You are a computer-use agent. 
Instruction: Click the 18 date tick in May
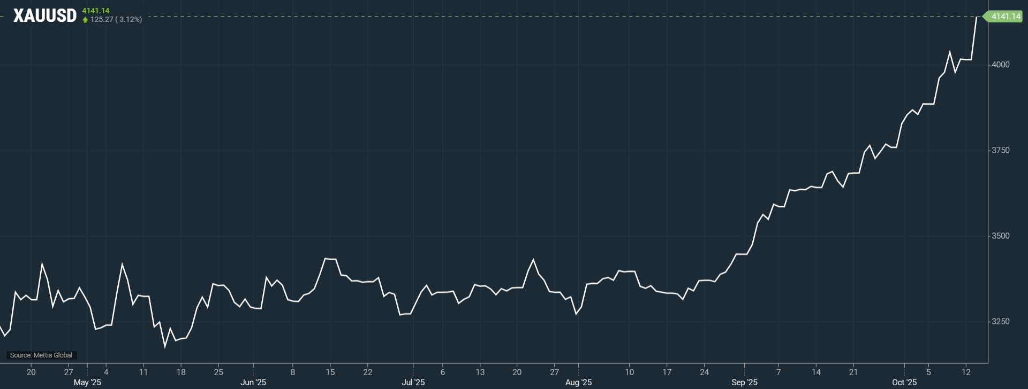click(181, 372)
